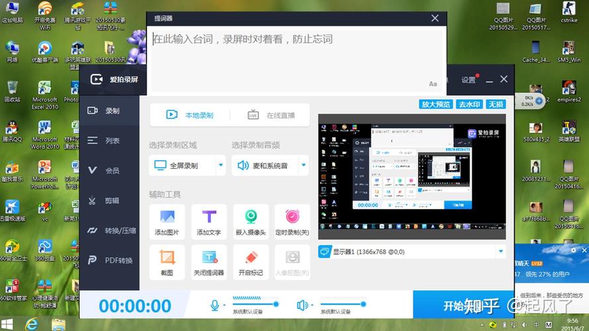The width and height of the screenshot is (589, 331).
Task: Open the 列表 section in sidebar
Action: pos(109,141)
